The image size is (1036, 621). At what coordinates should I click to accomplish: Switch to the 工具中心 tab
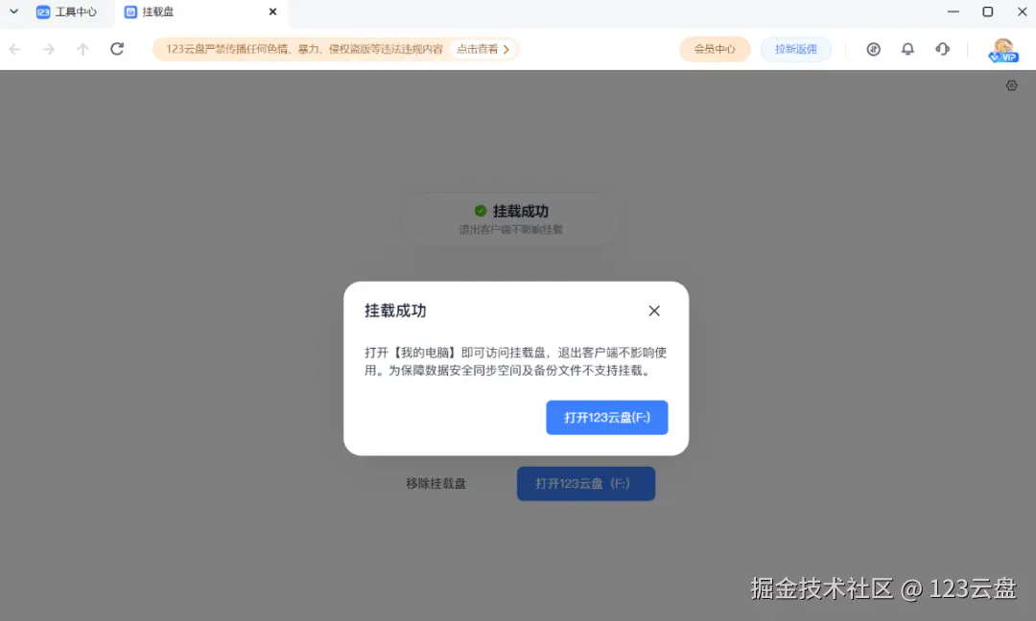(x=67, y=11)
